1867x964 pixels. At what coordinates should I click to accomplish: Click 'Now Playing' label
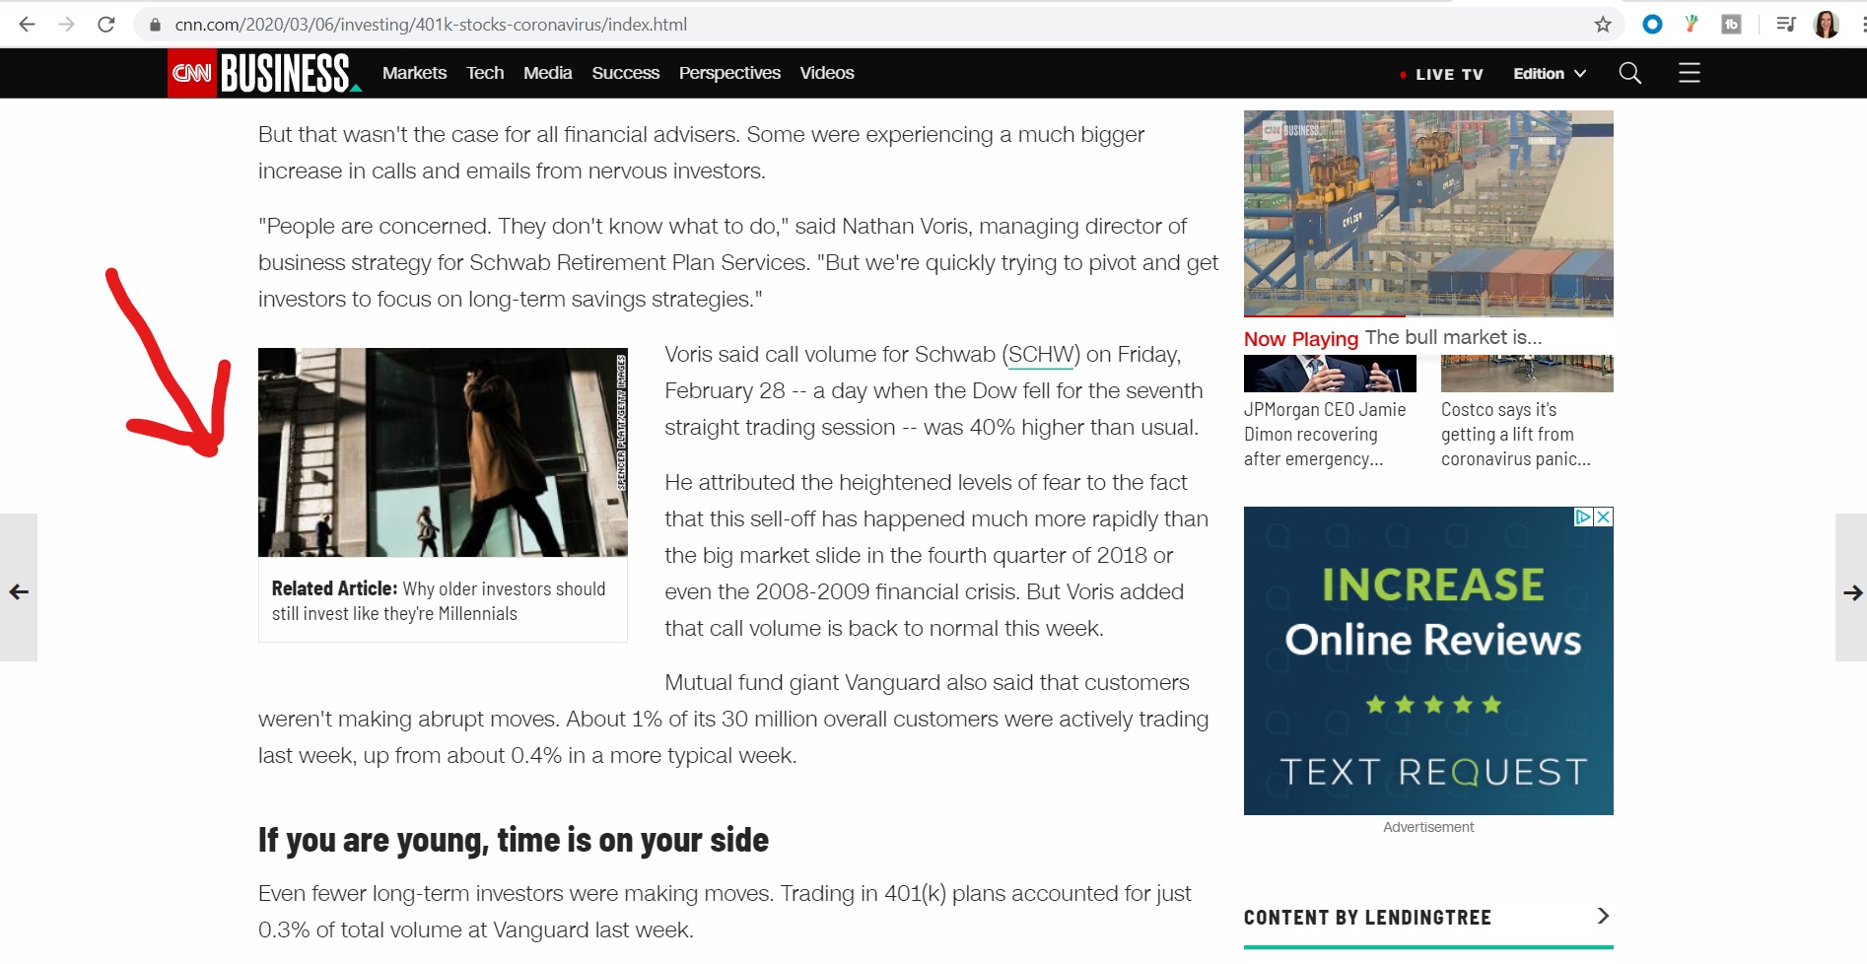coord(1301,339)
